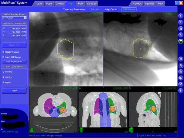Viewport: 184px width, 138px height.
Task: Click the Update DRR button
Action: (x=14, y=45)
